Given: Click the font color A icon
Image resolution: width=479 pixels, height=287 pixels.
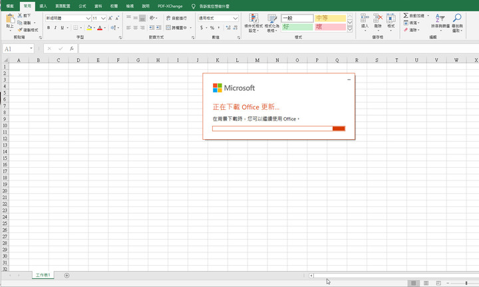Looking at the screenshot, I should pyautogui.click(x=100, y=27).
